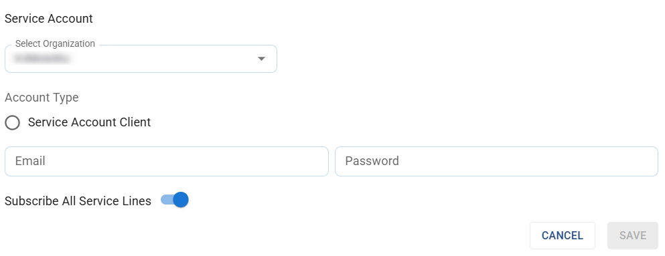This screenshot has width=665, height=256.
Task: Open the Select Organization dropdown arrow
Action: (x=261, y=59)
